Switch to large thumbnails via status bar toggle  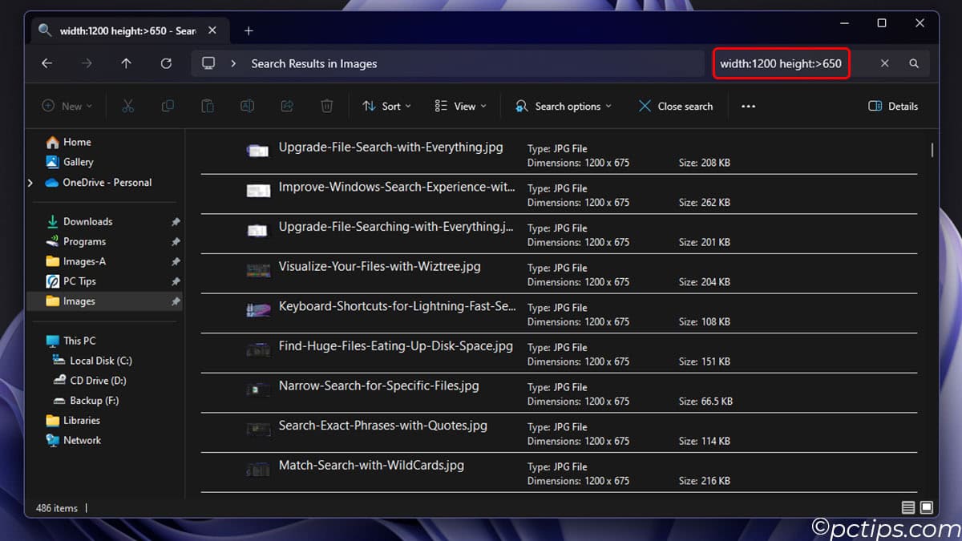pos(926,507)
